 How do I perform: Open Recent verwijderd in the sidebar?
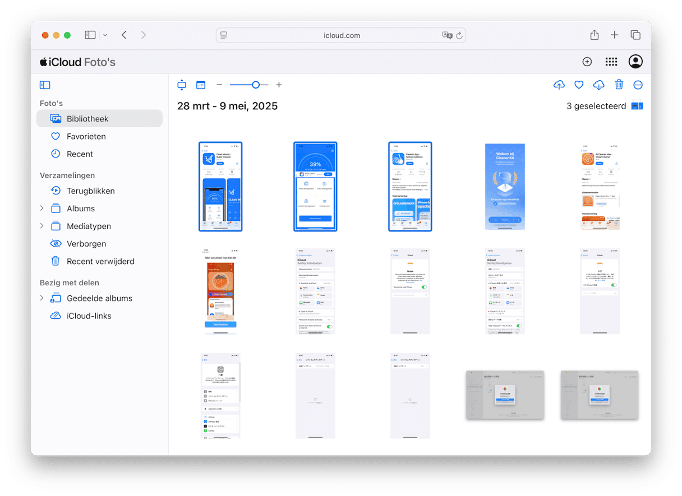100,261
